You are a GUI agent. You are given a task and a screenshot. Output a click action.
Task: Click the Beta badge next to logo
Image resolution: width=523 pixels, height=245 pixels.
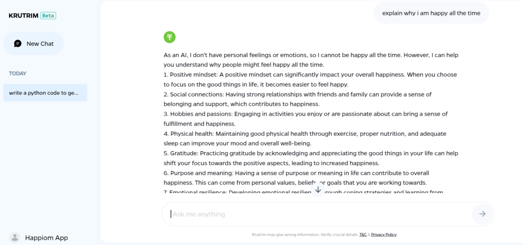(x=48, y=15)
